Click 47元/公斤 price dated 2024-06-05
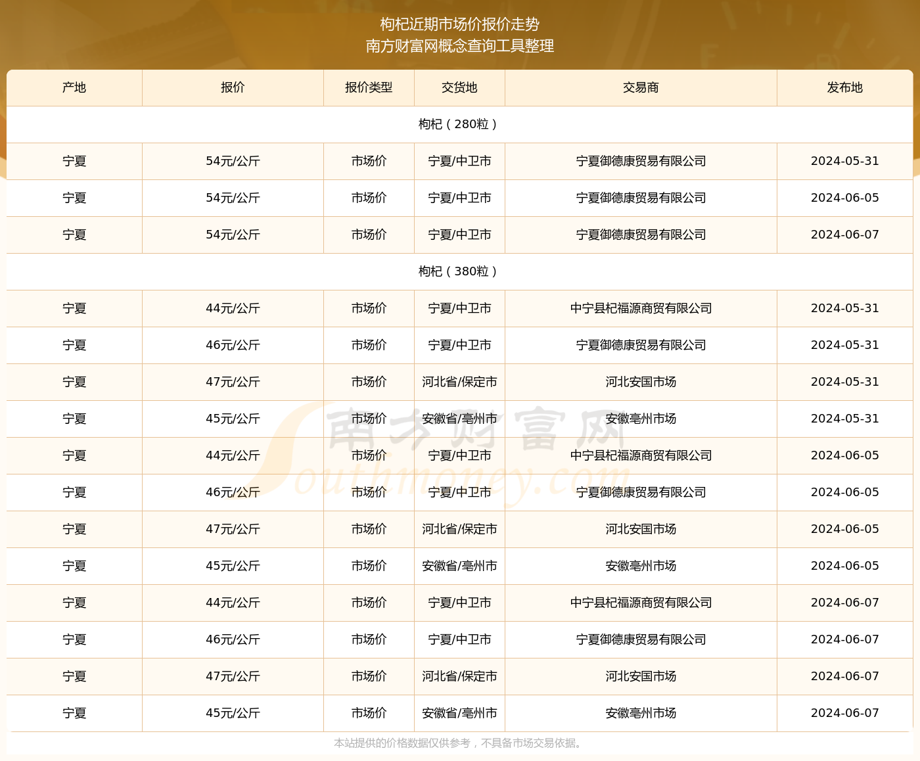920x761 pixels. [x=233, y=529]
